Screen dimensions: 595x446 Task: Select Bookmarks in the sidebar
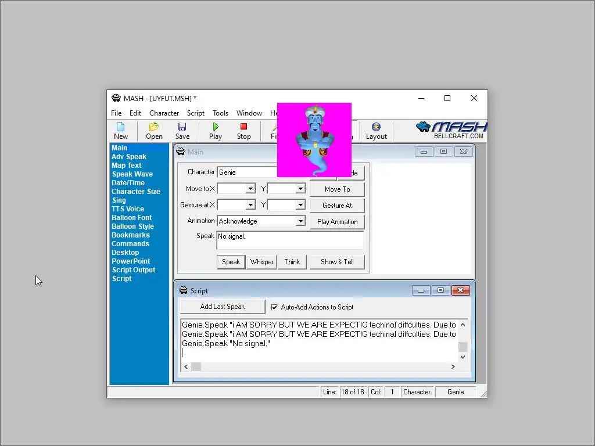click(x=131, y=235)
